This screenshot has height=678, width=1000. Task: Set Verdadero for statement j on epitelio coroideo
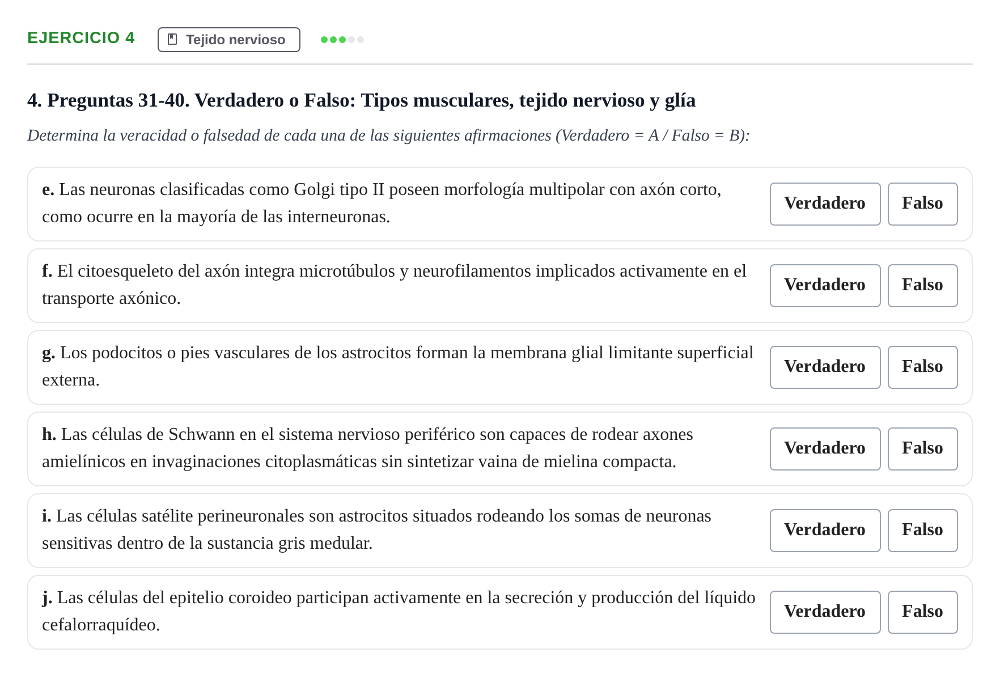(825, 612)
